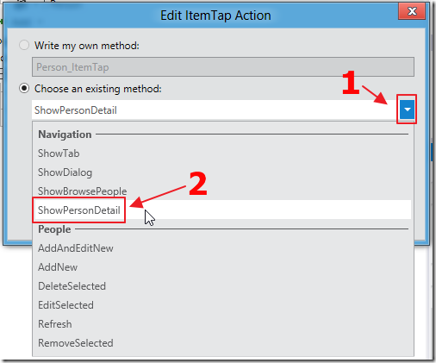Open the ShowPersonDetail combo box field

(x=215, y=110)
